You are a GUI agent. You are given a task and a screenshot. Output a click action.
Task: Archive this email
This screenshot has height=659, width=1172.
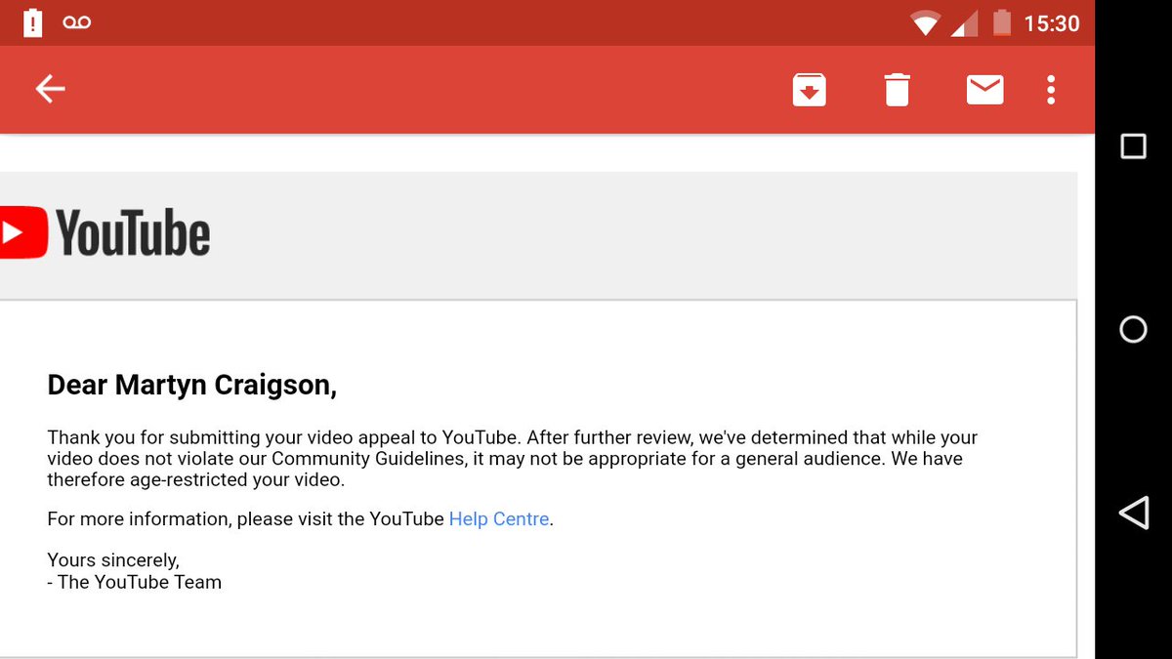point(809,90)
